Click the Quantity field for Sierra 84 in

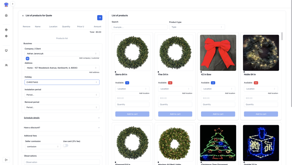[x=132, y=104]
